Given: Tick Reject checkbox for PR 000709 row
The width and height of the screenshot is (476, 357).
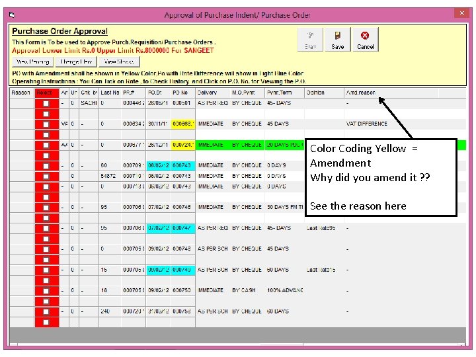Looking at the screenshot, I should pyautogui.click(x=46, y=166).
